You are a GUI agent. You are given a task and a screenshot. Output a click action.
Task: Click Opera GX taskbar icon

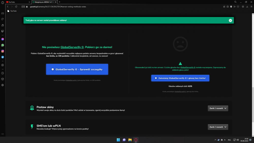[x=136, y=140]
